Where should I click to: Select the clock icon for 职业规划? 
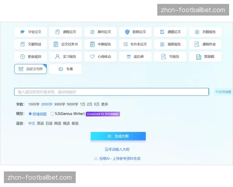point(22,56)
